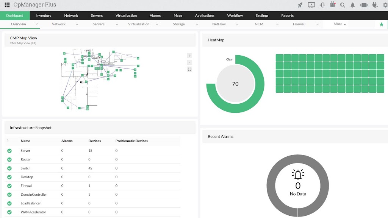The height and width of the screenshot is (218, 388).
Task: Click the bell icon in Recent Alarms
Action: tap(298, 174)
